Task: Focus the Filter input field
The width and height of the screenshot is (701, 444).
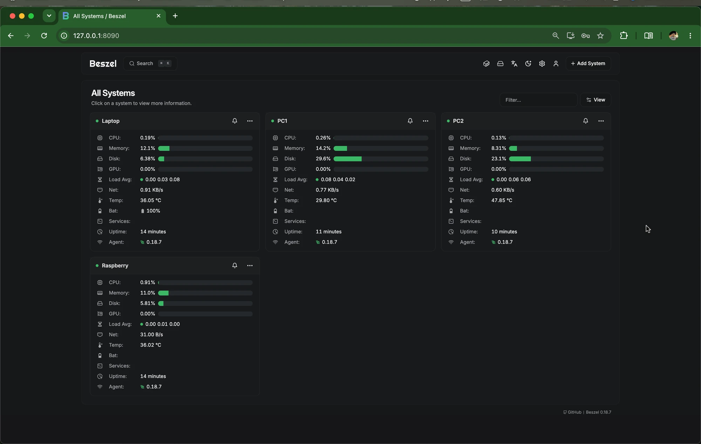Action: click(x=538, y=100)
